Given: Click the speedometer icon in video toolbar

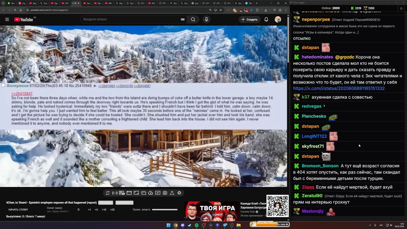Looking at the screenshot, I should coord(151,193).
